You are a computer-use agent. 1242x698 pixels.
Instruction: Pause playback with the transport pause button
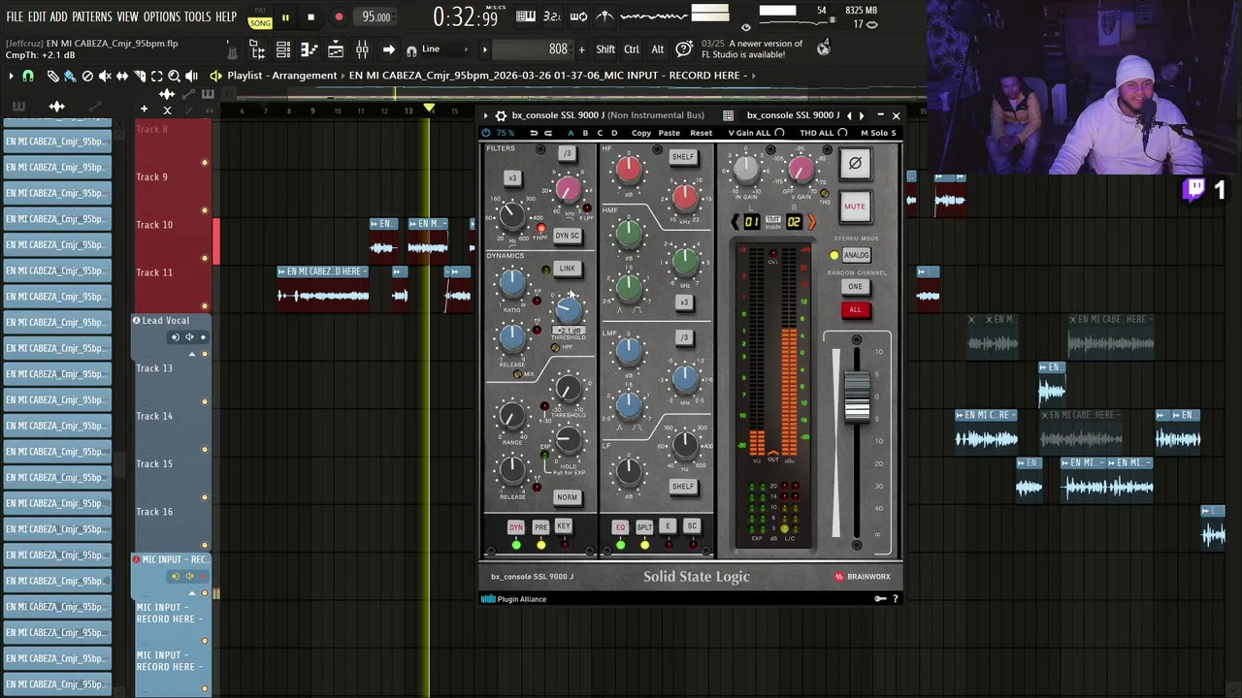coord(285,16)
